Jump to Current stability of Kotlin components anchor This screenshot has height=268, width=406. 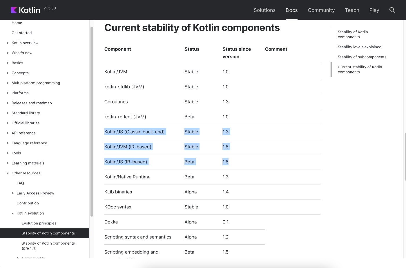point(360,69)
